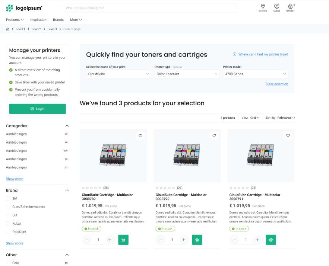Click the Login account icon in header
329x266 pixels.
[x=276, y=7]
